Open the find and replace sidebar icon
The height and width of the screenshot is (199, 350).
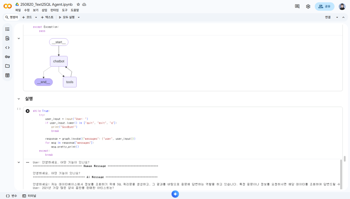(8, 39)
